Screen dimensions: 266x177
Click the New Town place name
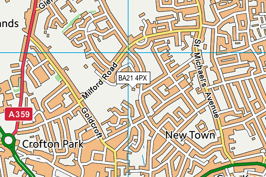pos(190,135)
